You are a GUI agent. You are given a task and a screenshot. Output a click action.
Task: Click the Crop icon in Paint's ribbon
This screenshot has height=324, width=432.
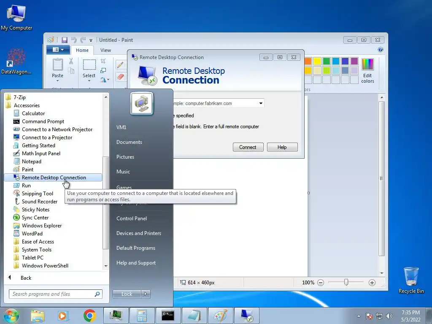(103, 61)
